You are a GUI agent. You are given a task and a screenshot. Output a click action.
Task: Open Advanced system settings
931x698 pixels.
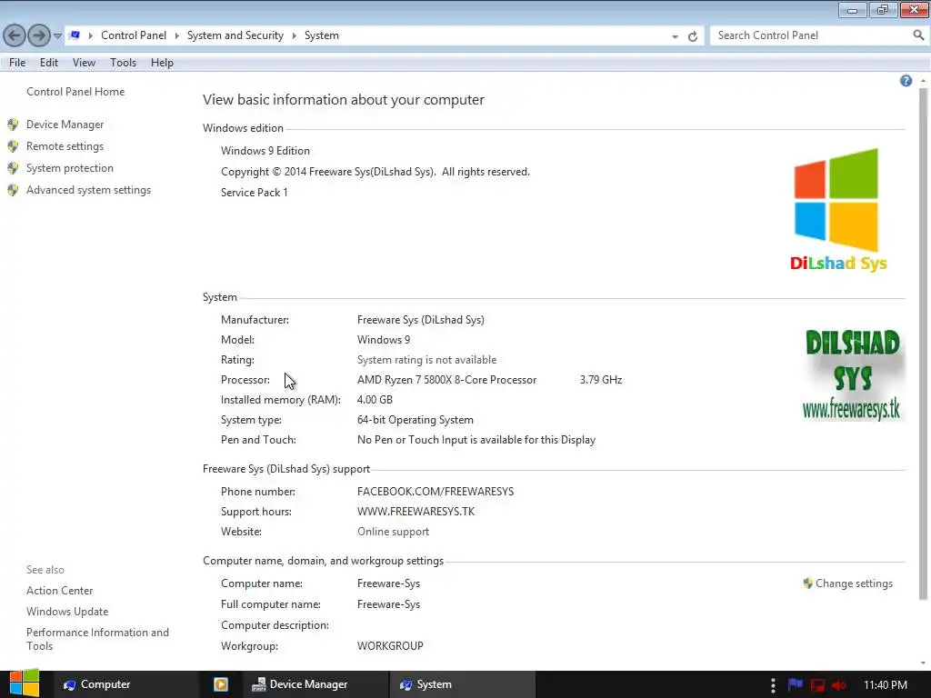(88, 190)
